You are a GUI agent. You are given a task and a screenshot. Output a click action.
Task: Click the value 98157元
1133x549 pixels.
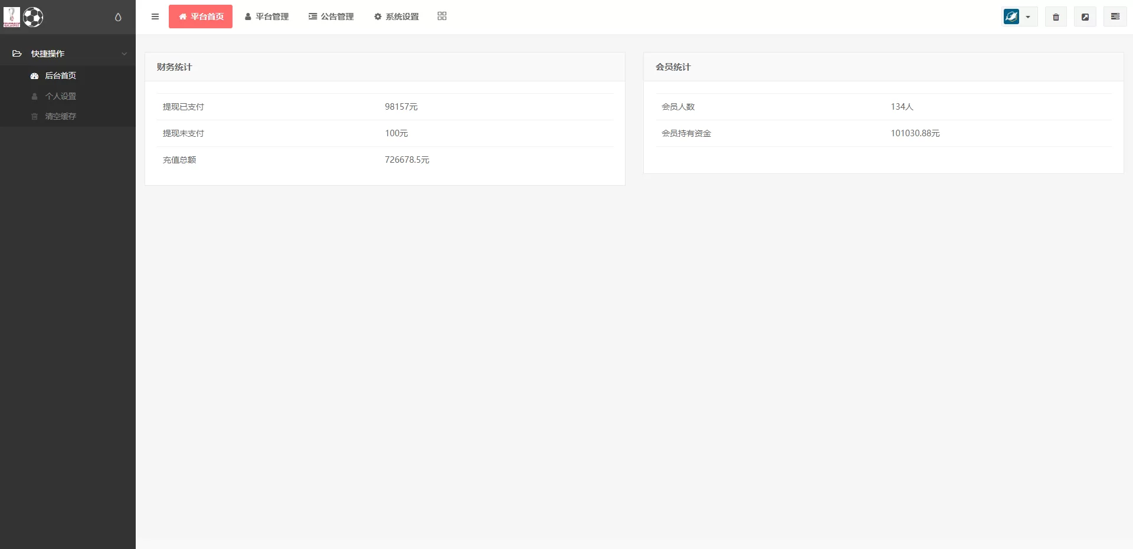(401, 107)
